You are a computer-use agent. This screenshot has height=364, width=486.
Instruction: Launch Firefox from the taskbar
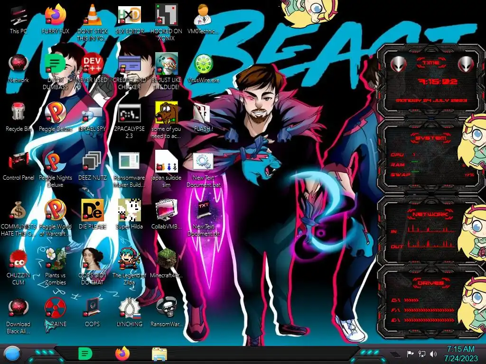122,354
